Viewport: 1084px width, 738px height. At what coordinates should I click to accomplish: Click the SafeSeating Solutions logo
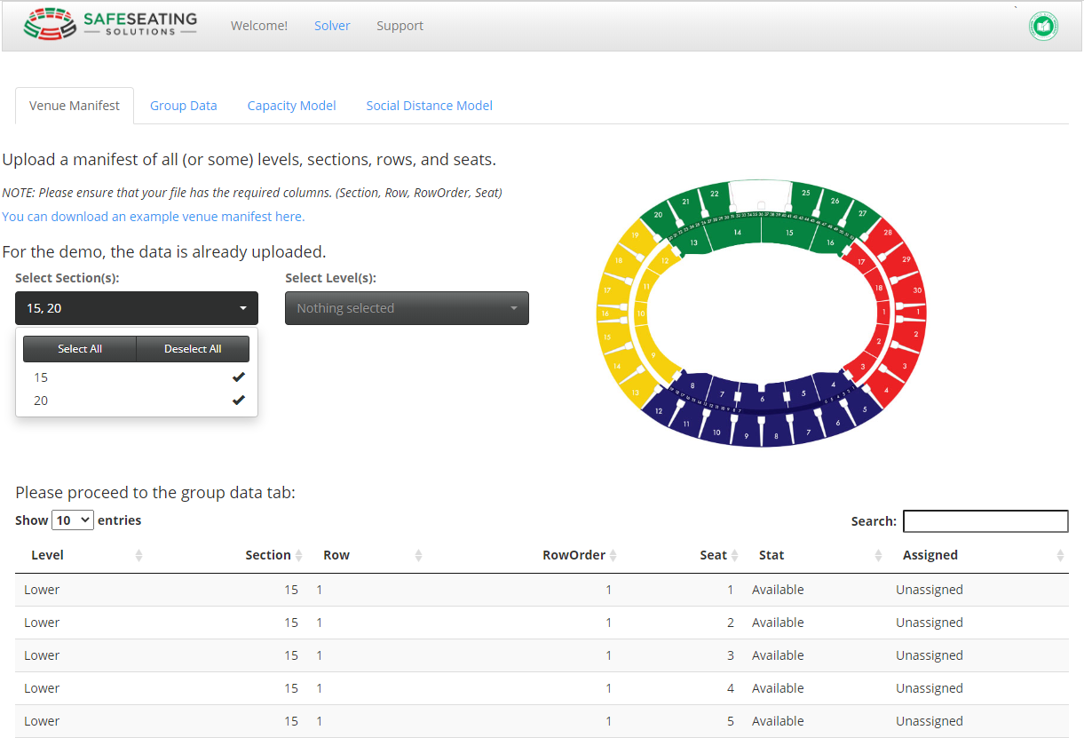coord(109,25)
